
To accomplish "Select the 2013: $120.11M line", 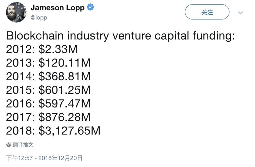I will (x=48, y=63).
